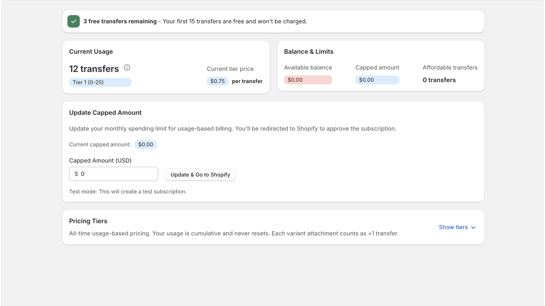Click the dollar sign in the amount field
This screenshot has height=306, width=545.
click(76, 174)
